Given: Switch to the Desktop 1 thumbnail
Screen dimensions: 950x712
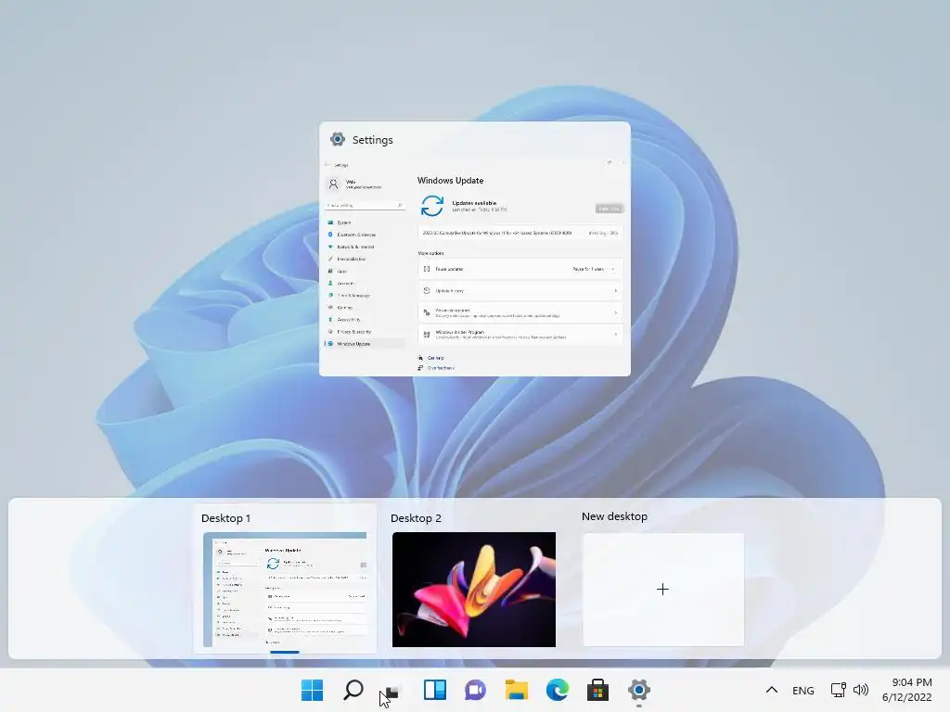Looking at the screenshot, I should (x=285, y=590).
